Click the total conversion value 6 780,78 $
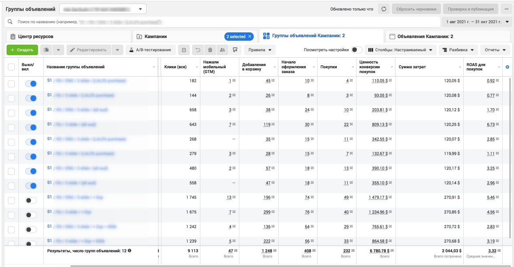 [380, 251]
